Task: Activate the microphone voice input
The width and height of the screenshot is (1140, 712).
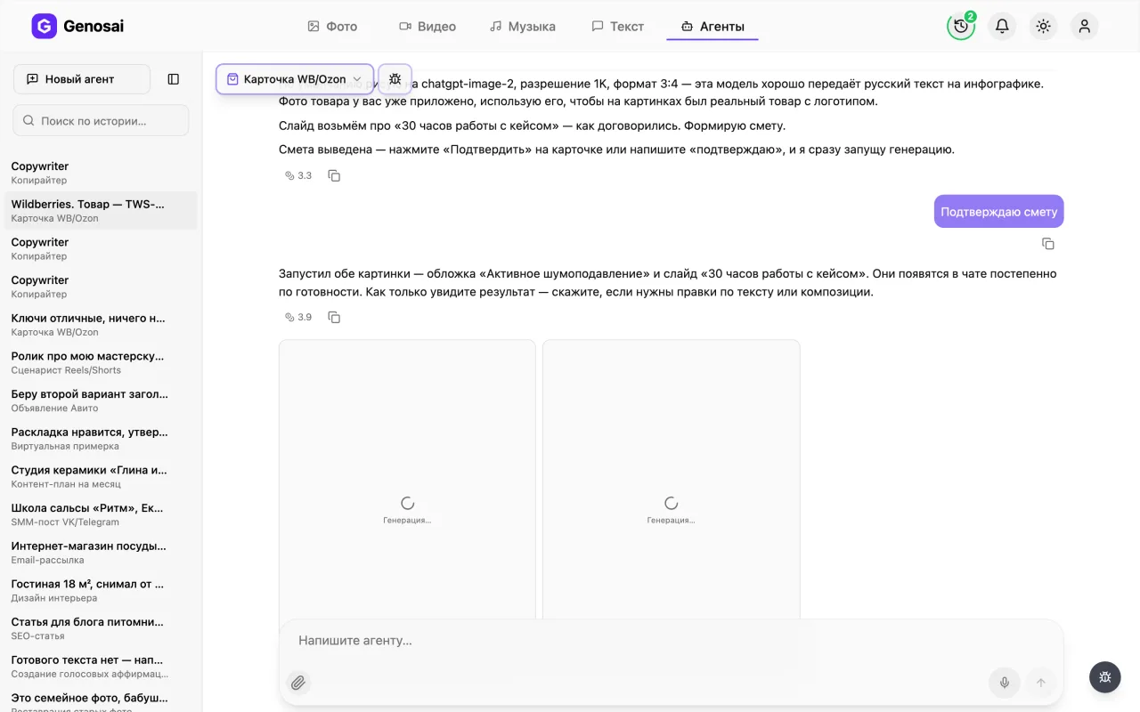Action: (1005, 683)
